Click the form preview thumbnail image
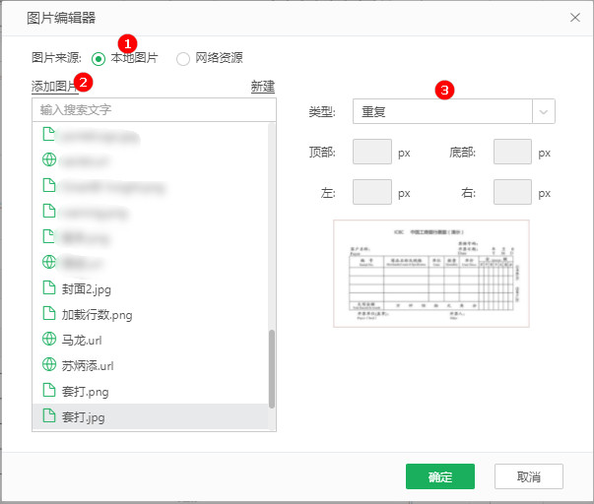This screenshot has width=594, height=504. click(x=431, y=274)
